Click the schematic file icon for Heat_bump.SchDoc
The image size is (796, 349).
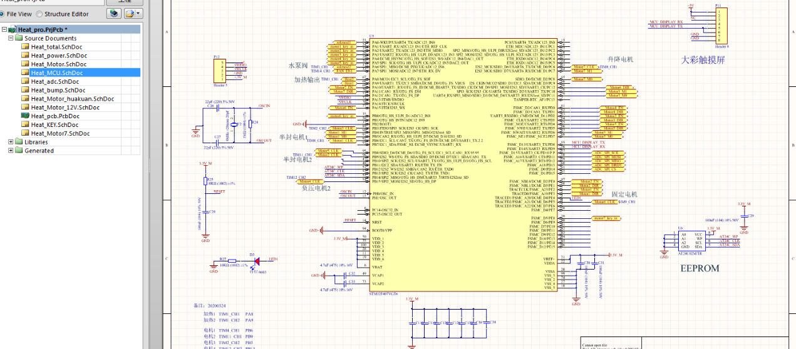(x=26, y=90)
